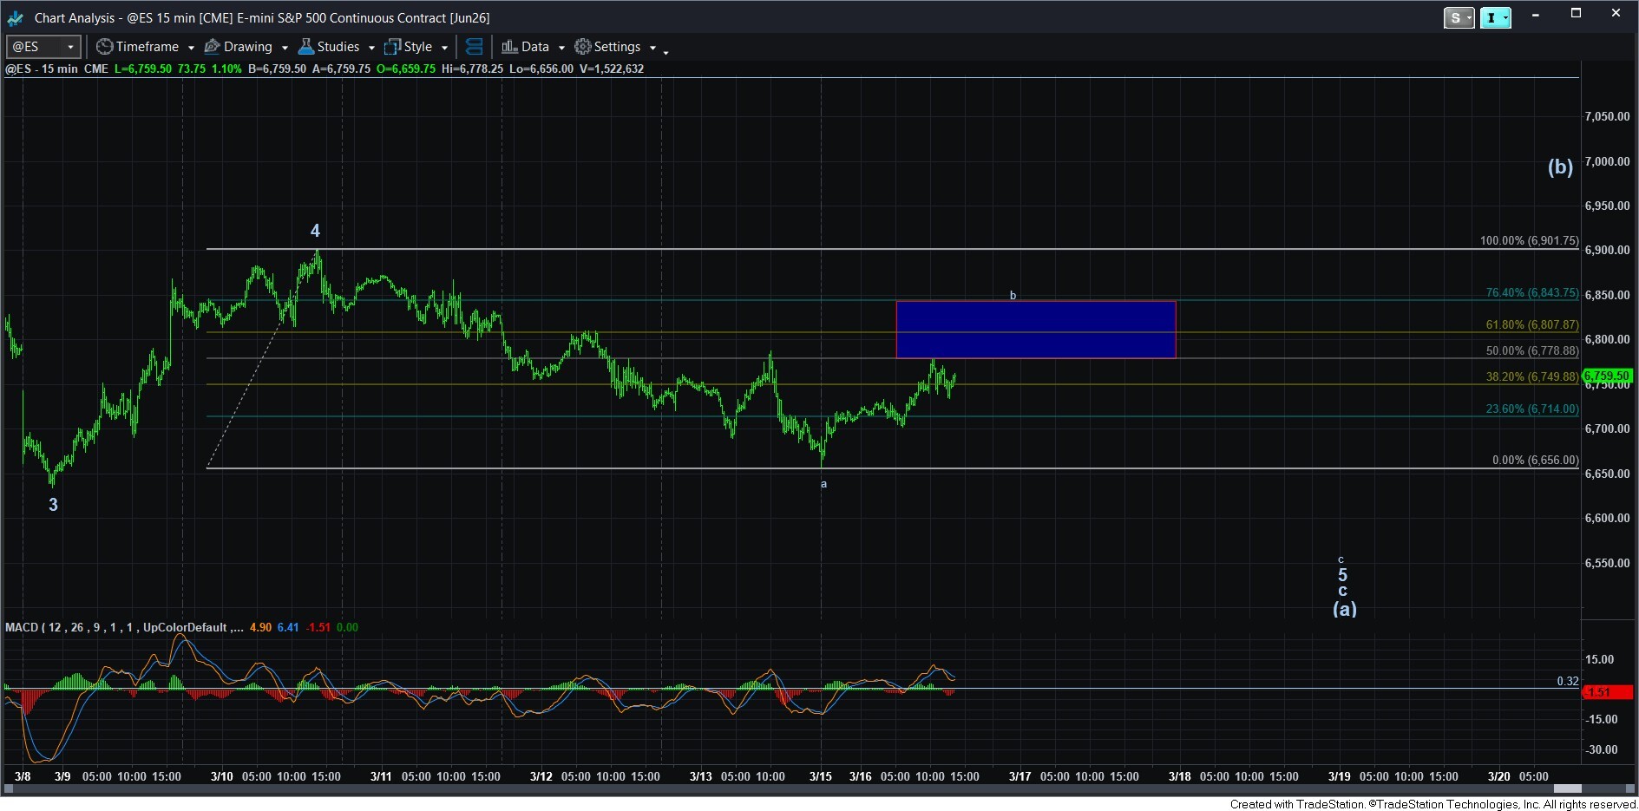Open the Settings menu label
This screenshot has height=811, width=1639.
pos(617,47)
